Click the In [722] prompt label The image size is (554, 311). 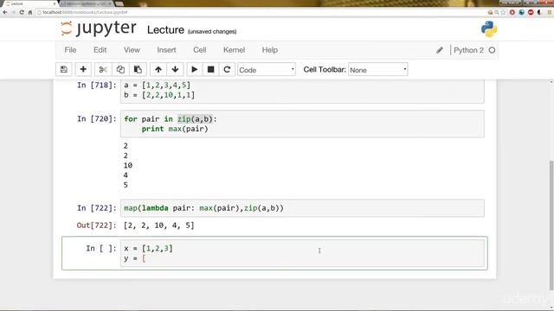pyautogui.click(x=96, y=208)
